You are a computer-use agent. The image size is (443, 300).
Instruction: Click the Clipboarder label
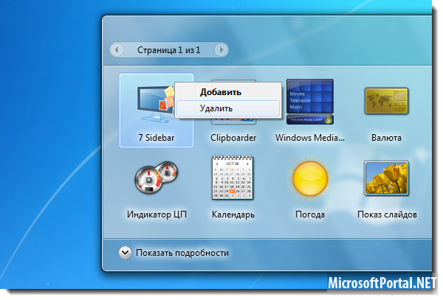coord(233,138)
